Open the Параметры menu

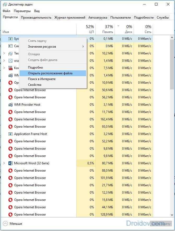coord(22,11)
